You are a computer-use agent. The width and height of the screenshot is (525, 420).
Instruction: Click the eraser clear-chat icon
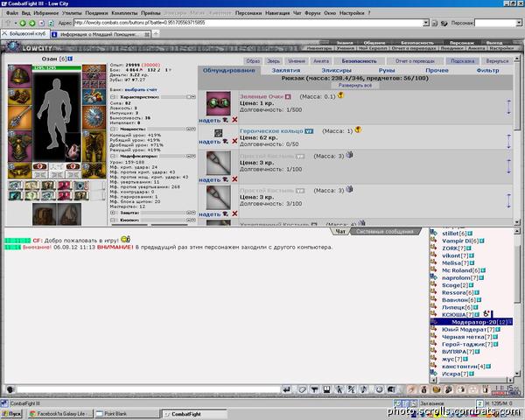click(x=302, y=389)
